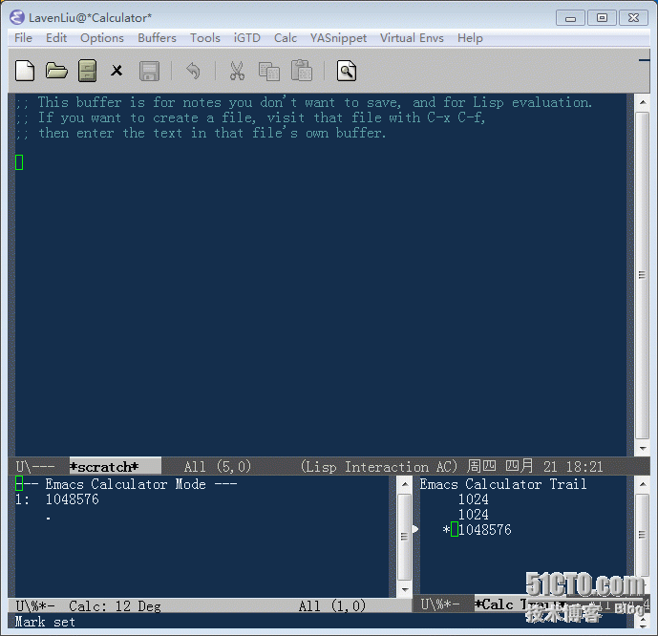Click the *scratch* buffer name in mode line
The width and height of the screenshot is (658, 636).
[x=104, y=467]
